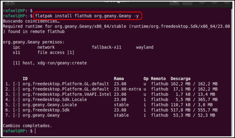The height and width of the screenshot is (138, 235).
Task: Click '162,2 MB / 162,2 MB' download value
Action: click(x=194, y=84)
